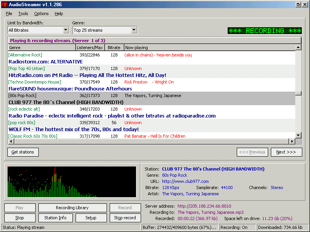This screenshot has width=310, height=232.
Task: Click the [Alternative Rock] genre tag
Action: 25,55
